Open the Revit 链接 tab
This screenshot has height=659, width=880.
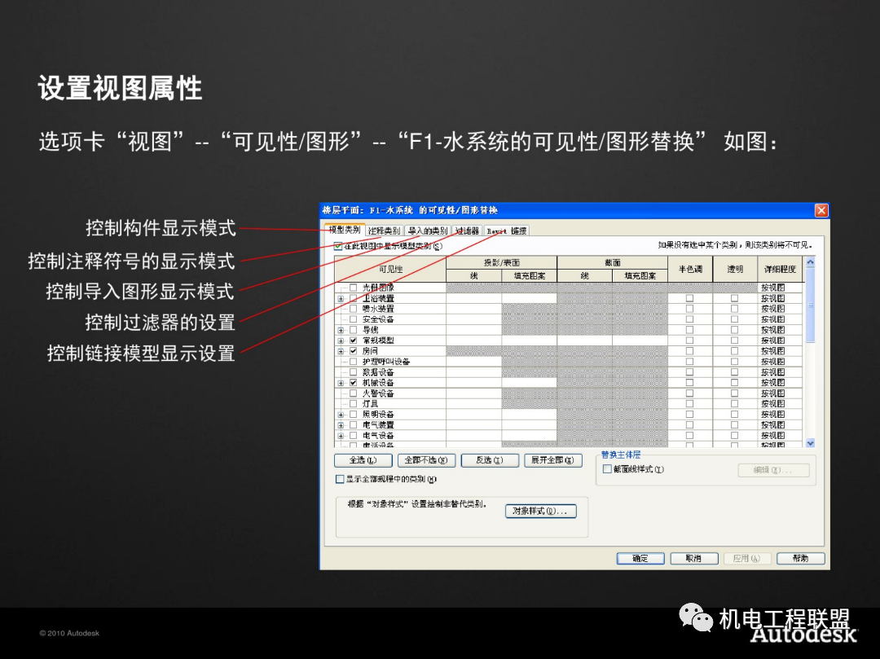tap(507, 231)
